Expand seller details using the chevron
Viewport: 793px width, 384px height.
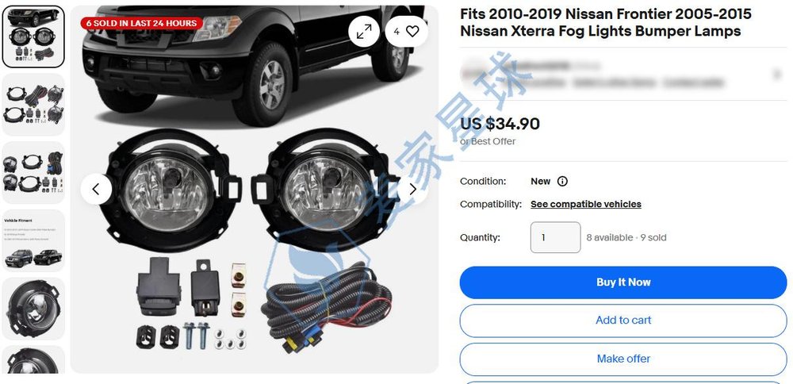(777, 75)
